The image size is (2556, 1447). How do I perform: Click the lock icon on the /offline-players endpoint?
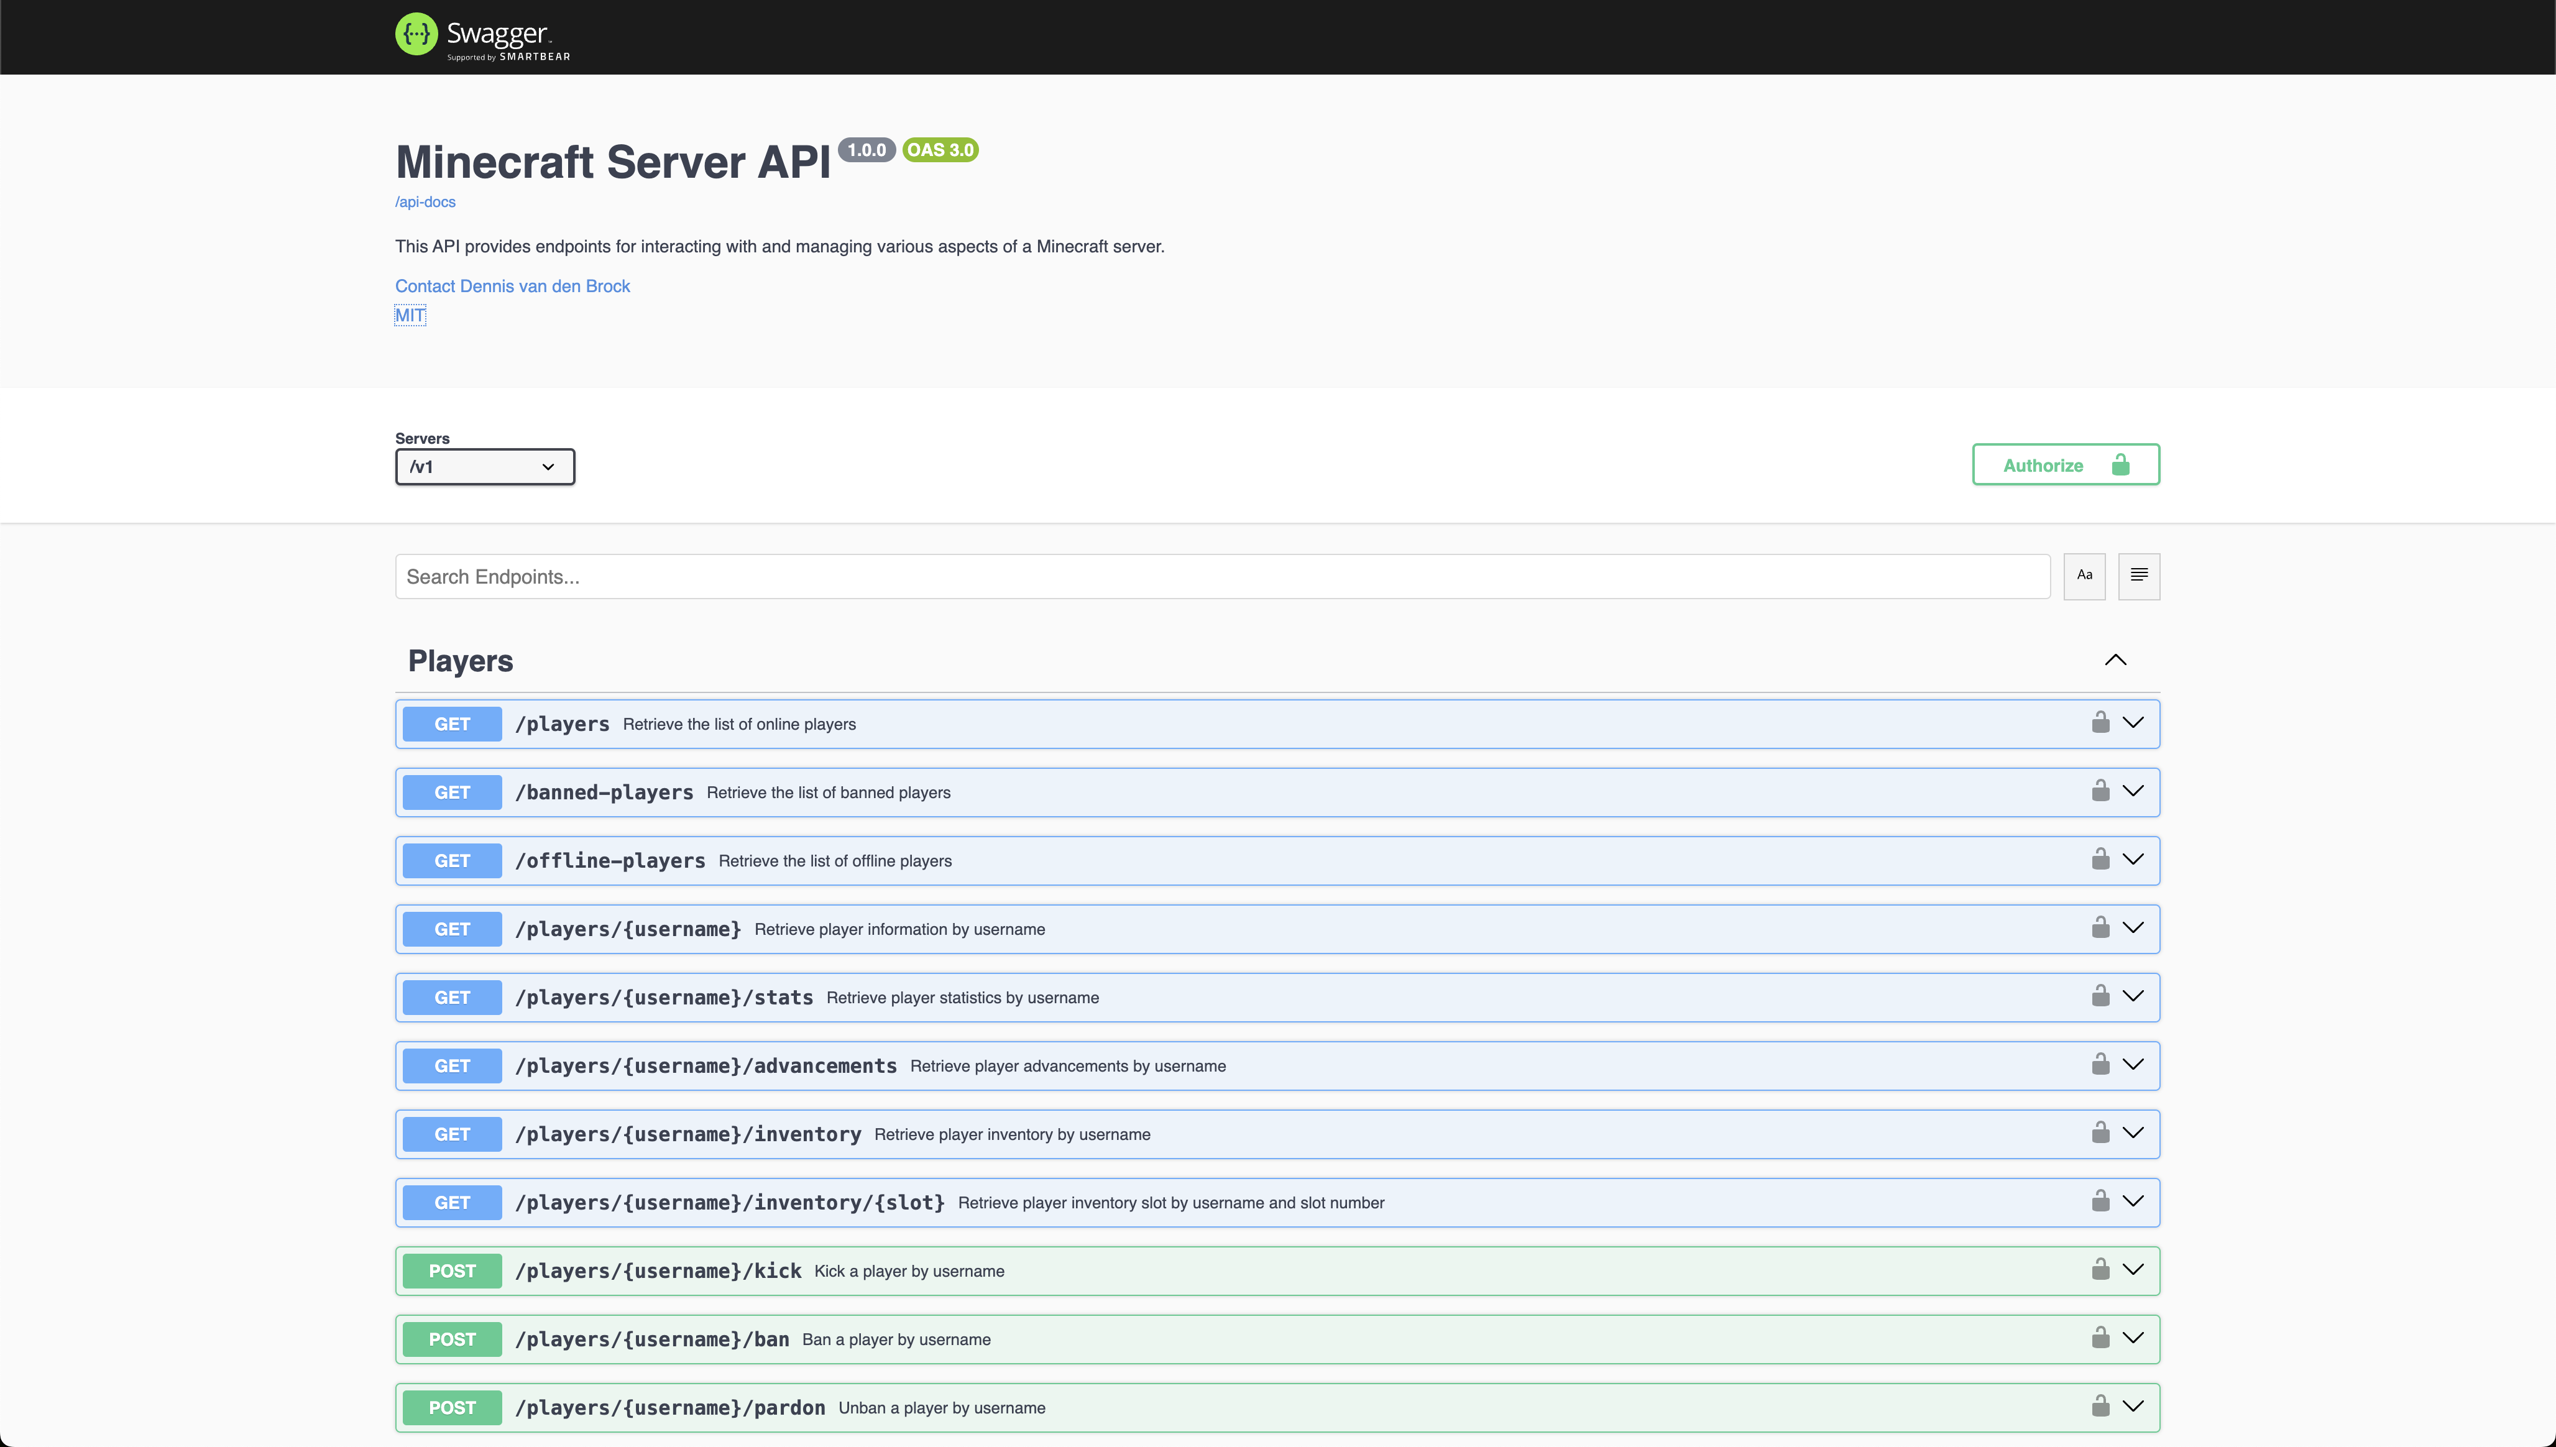[2101, 860]
